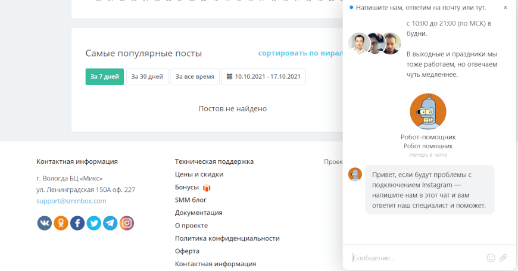
Task: Focus the Сообщение chat input field
Action: [416, 258]
